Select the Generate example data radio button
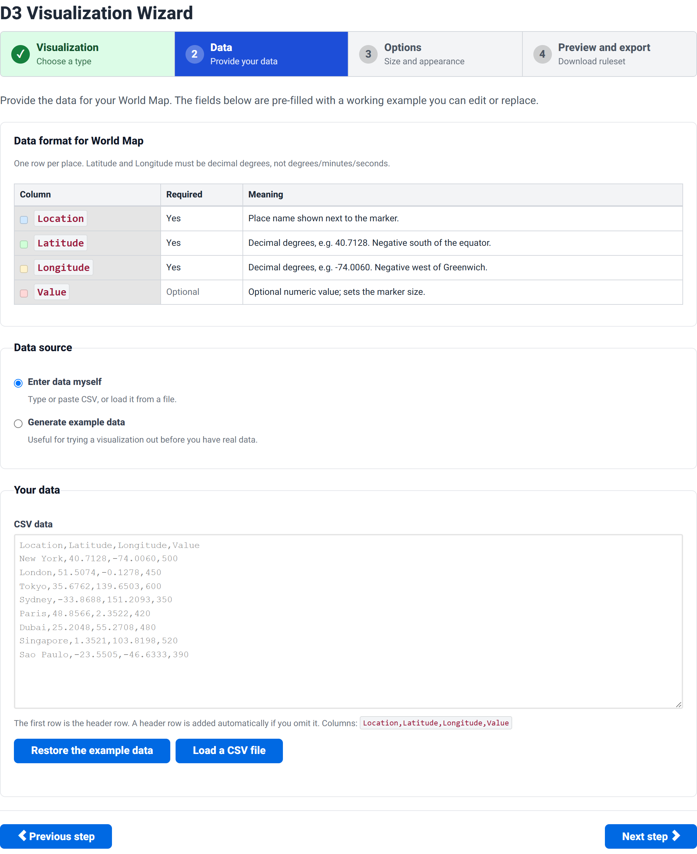 pos(18,424)
